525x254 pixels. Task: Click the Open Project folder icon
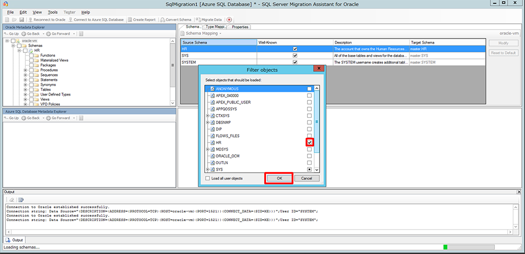click(14, 20)
